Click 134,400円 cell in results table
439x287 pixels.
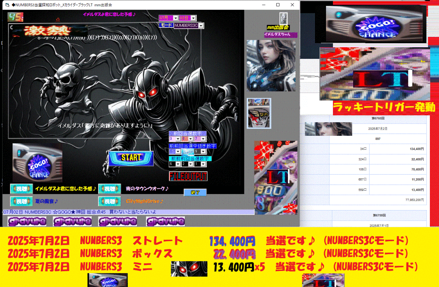(417, 149)
